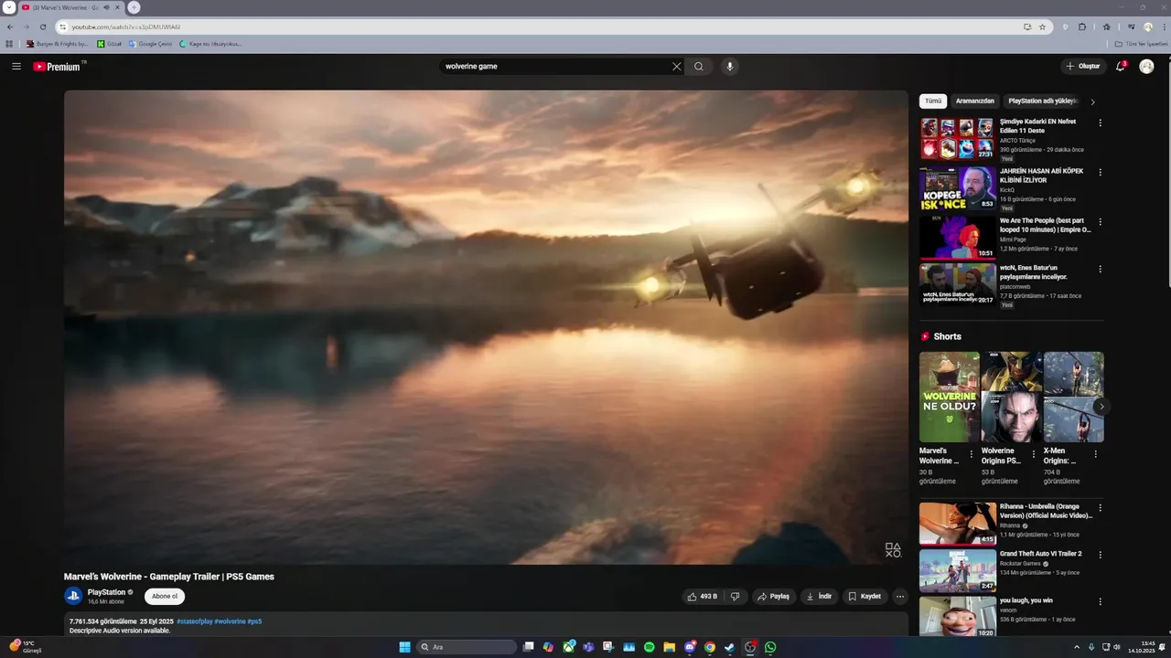Click the Windows taskbar search box
Screen dimensions: 1171x658
tap(467, 647)
